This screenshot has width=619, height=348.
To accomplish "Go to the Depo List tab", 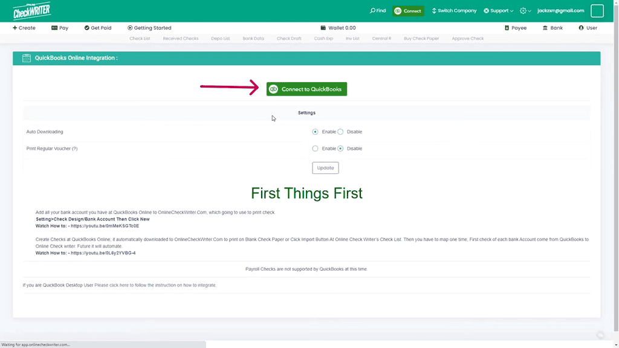I will (x=220, y=38).
